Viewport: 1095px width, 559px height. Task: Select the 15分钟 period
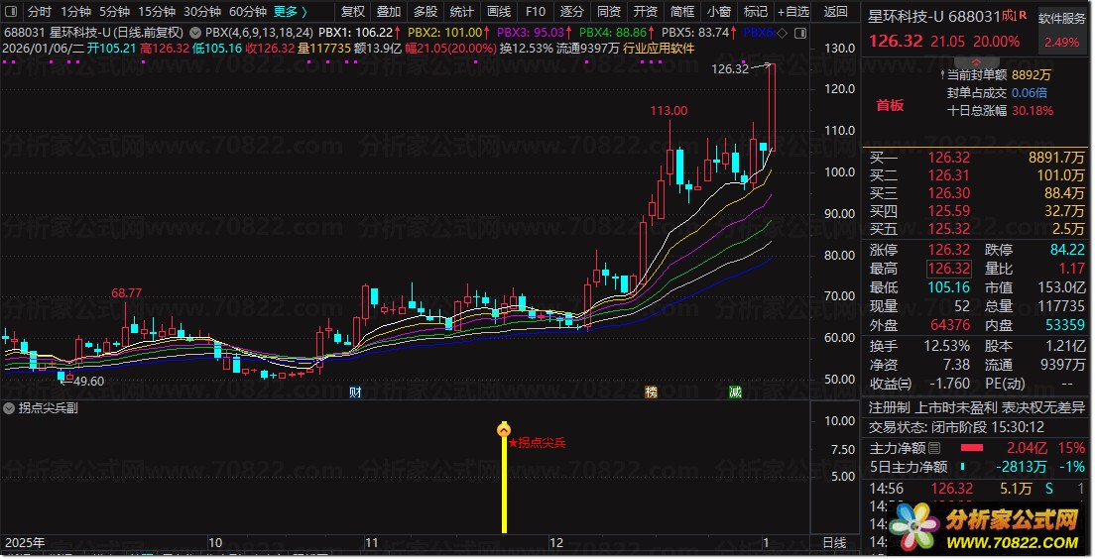pos(157,12)
